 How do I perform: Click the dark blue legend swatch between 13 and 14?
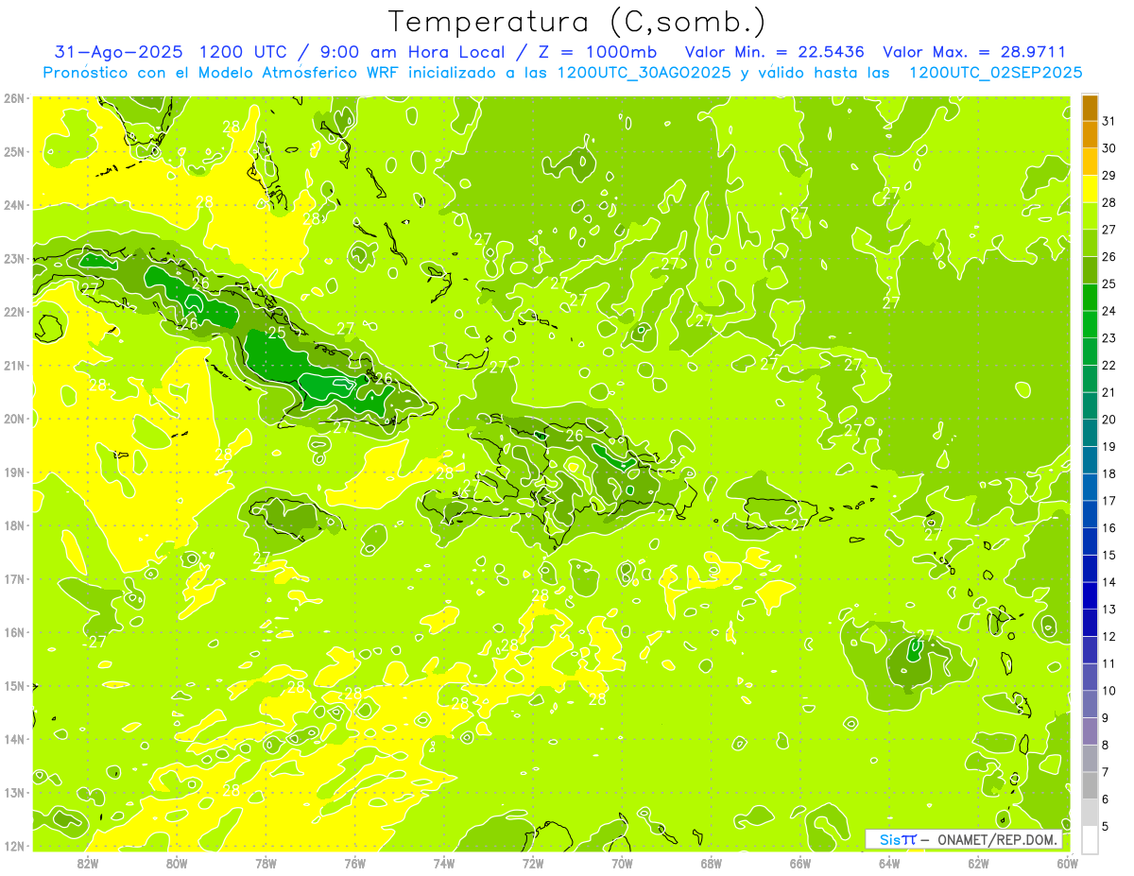pos(1090,595)
